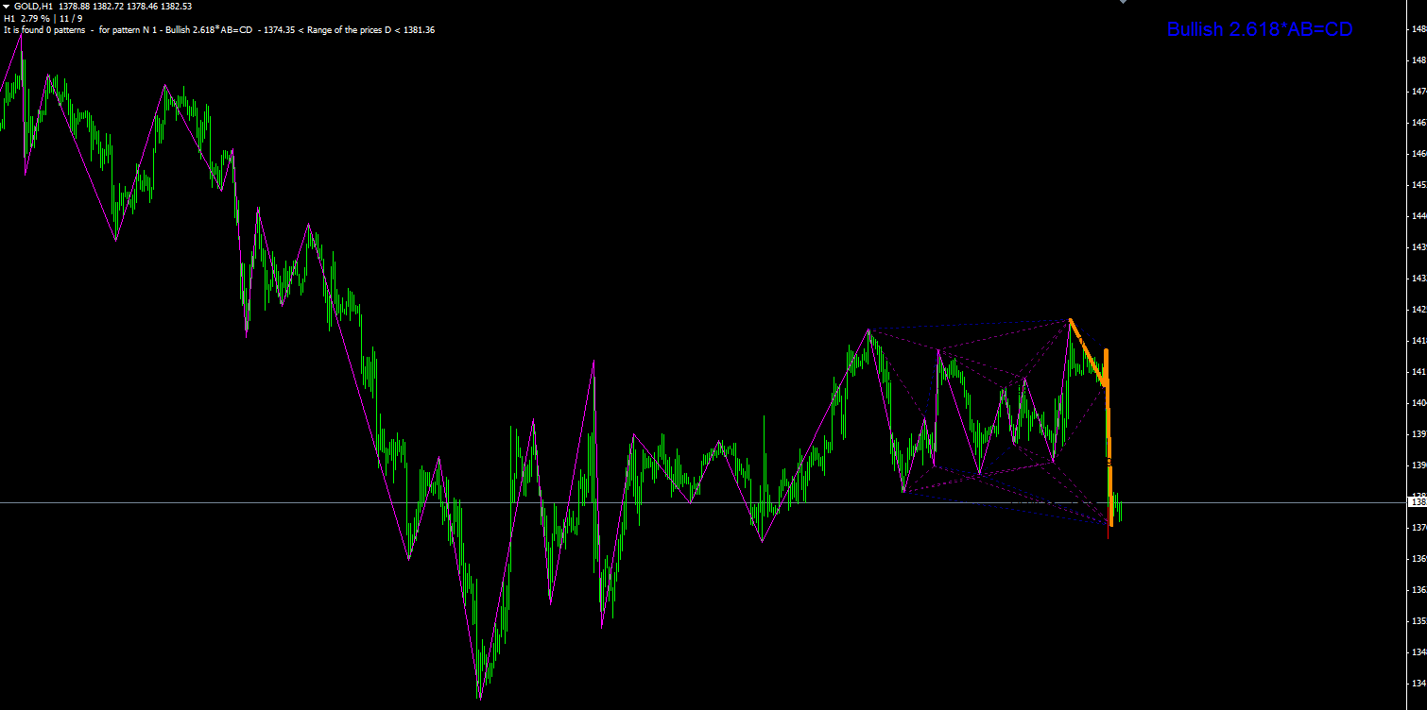Select the GOLD,H1 symbol title text
This screenshot has height=710, width=1427.
(33, 6)
